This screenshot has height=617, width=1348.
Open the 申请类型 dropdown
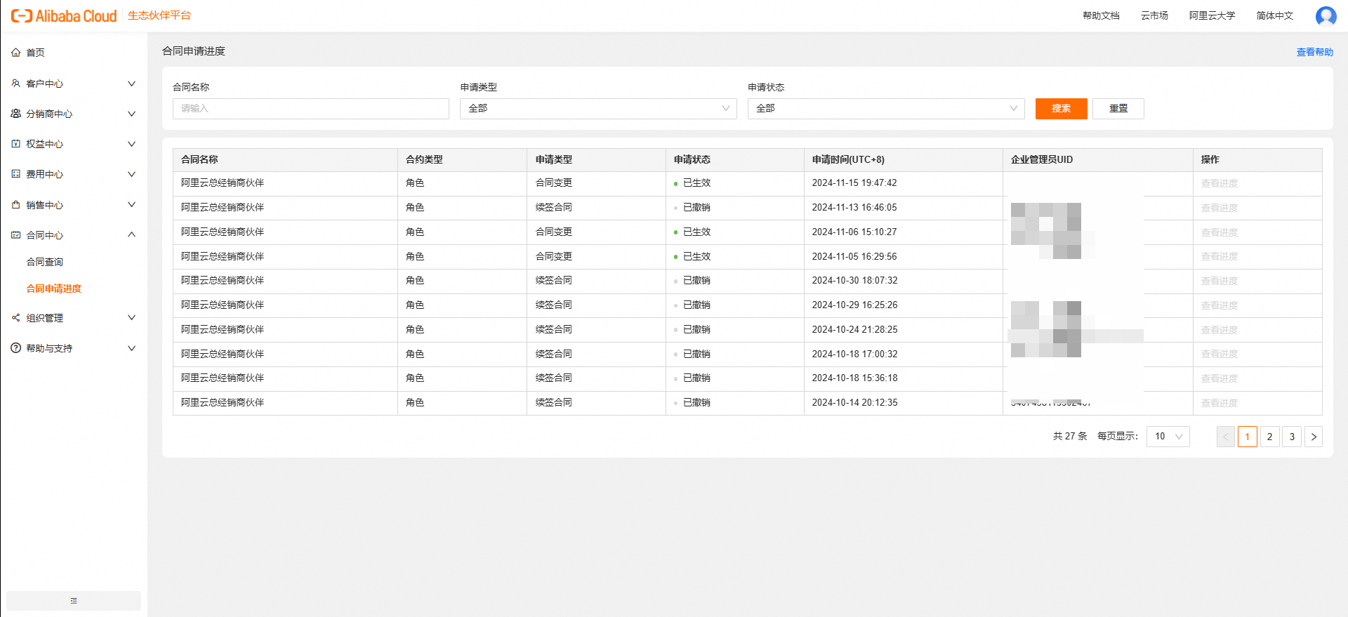coord(598,109)
